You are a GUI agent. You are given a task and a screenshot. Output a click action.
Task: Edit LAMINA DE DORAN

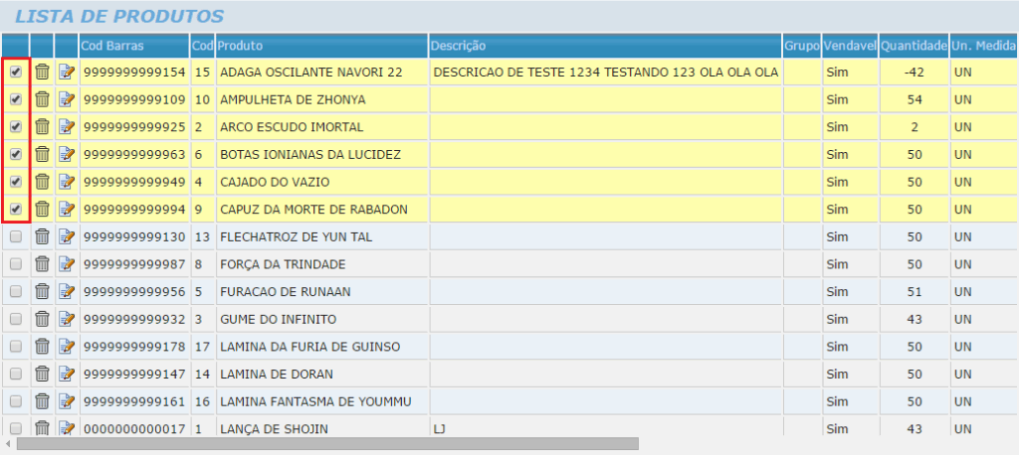pos(67,374)
